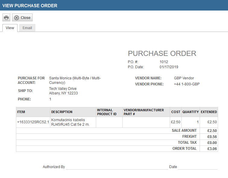Click the printer icon button
Image resolution: width=228 pixels, height=178 pixels.
pos(6,18)
